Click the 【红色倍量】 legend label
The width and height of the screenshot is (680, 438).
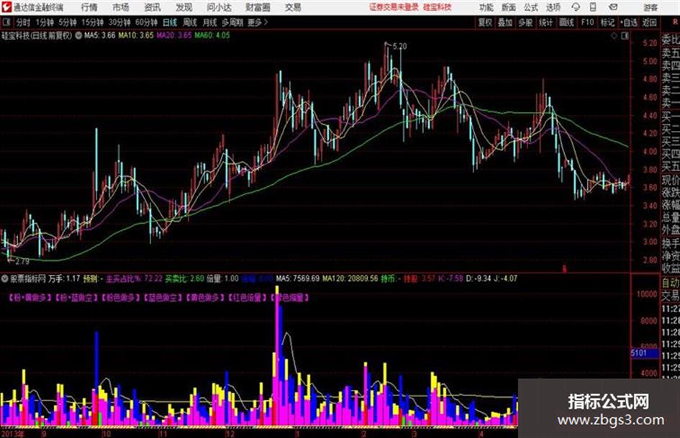point(248,298)
